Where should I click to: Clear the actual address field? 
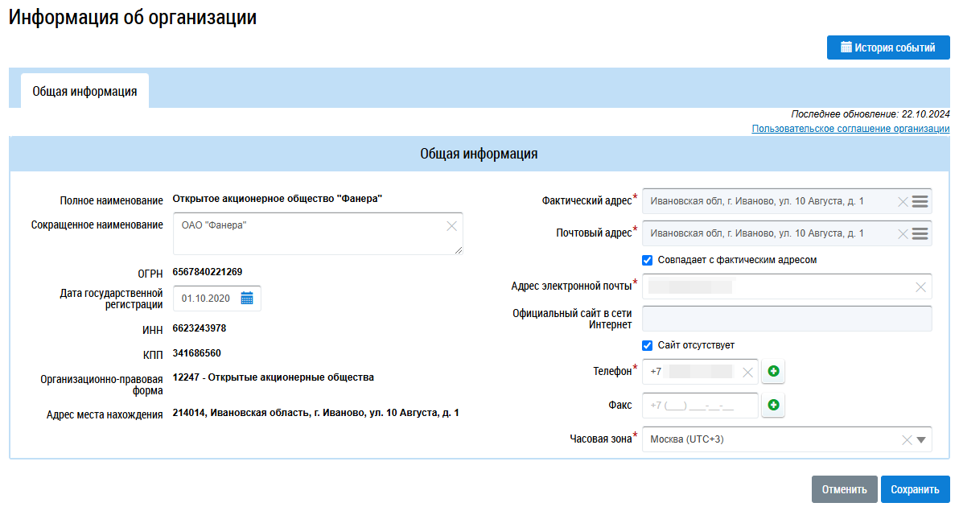[903, 201]
